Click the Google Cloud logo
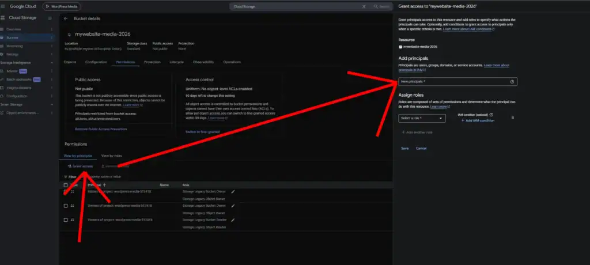This screenshot has width=590, height=265. [x=23, y=6]
